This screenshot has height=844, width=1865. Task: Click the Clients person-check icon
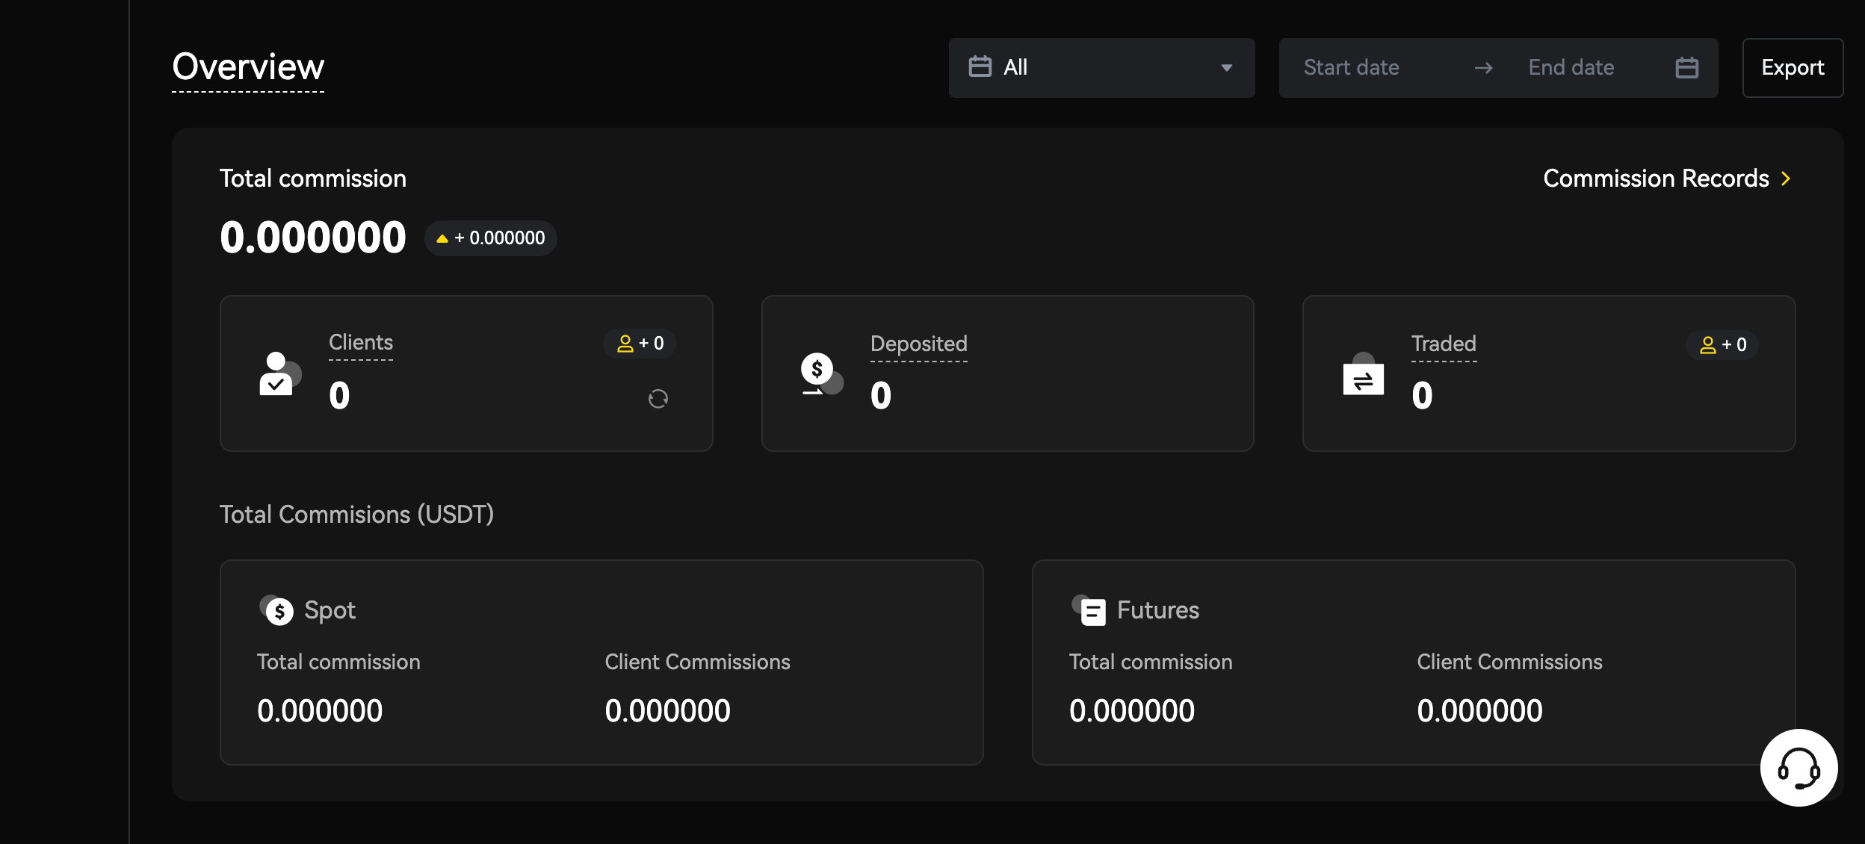[x=278, y=373]
